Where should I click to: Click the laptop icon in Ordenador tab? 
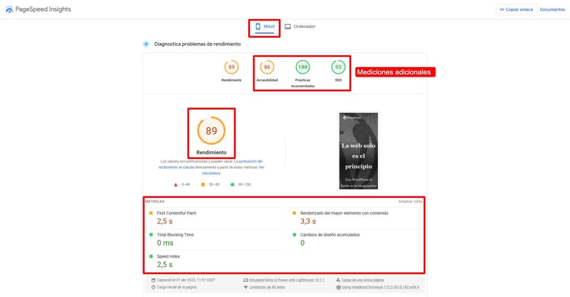pos(288,27)
